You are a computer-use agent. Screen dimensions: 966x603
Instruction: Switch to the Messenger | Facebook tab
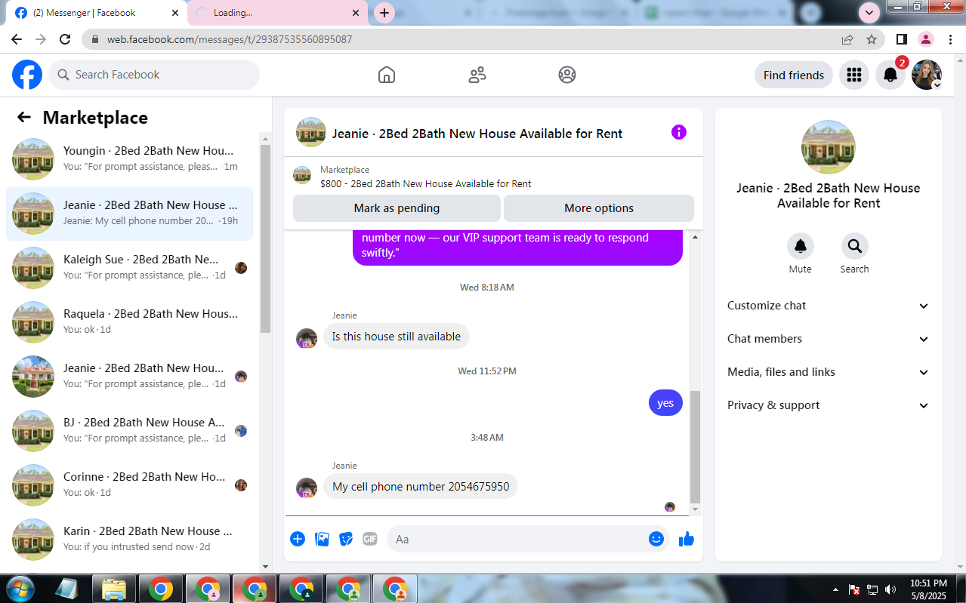(97, 13)
